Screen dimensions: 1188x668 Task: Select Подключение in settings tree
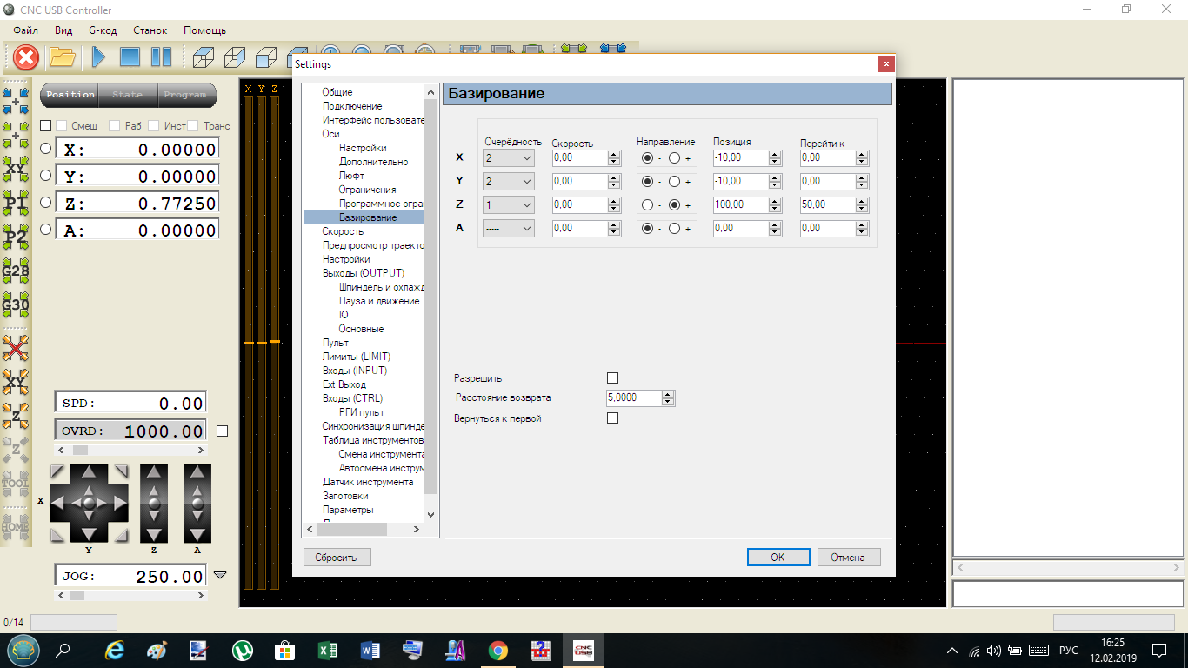coord(352,106)
